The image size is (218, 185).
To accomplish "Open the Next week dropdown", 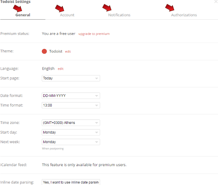I will pos(71,142).
